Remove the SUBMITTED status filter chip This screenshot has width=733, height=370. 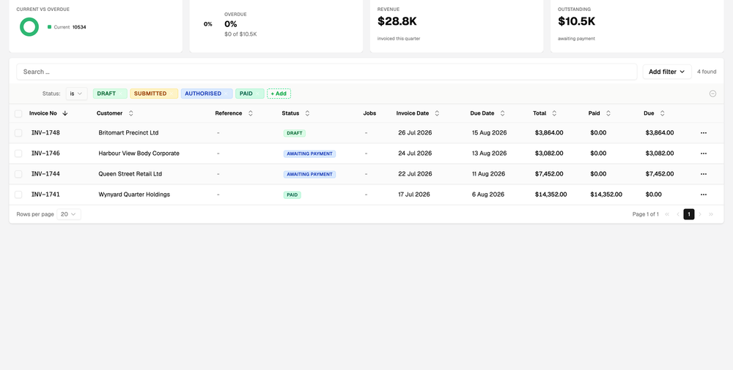[172, 94]
